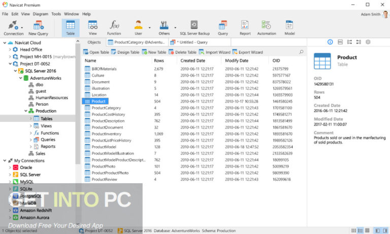The width and height of the screenshot is (390, 234).
Task: Open the User dropdown arrow
Action: pos(149,27)
